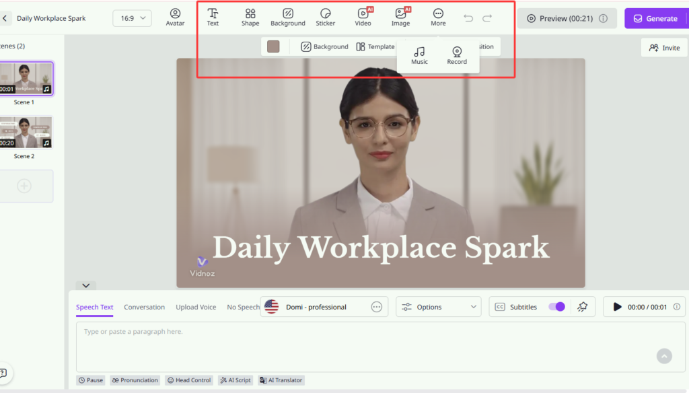The image size is (689, 393).
Task: Open Head Control option
Action: (x=189, y=380)
